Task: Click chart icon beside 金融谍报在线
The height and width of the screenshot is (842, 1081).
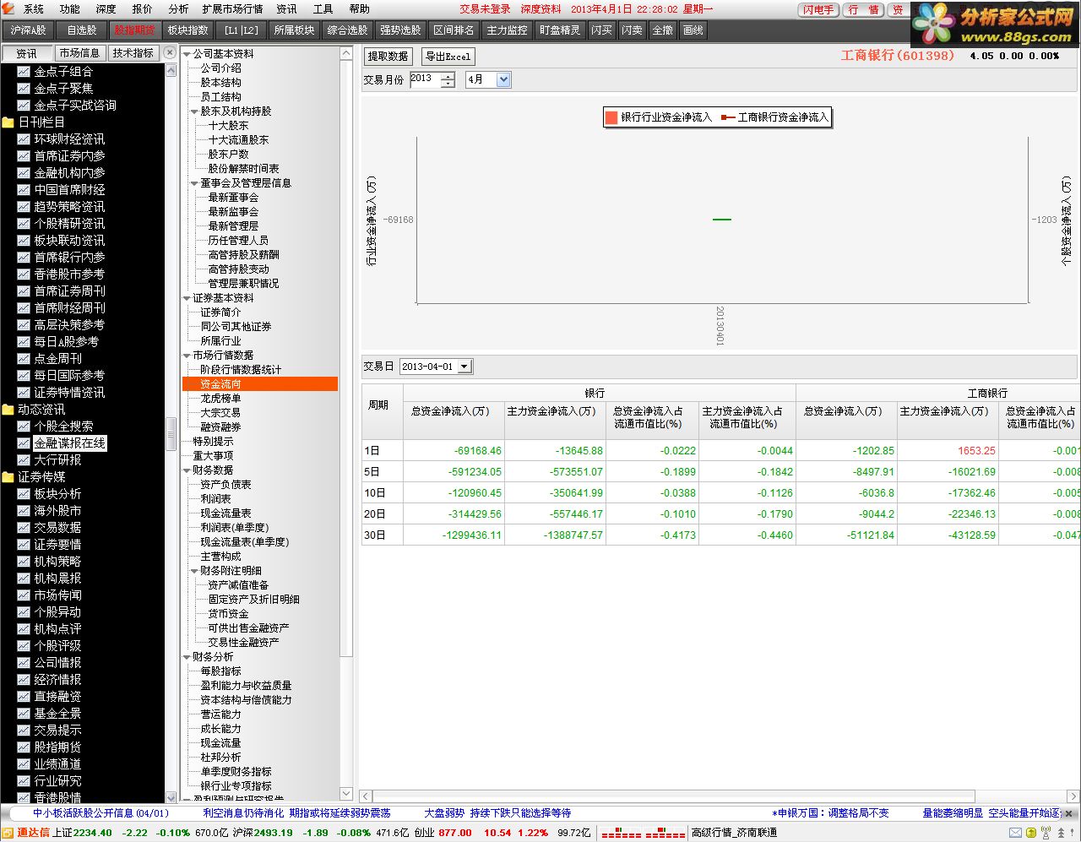Action: point(24,443)
